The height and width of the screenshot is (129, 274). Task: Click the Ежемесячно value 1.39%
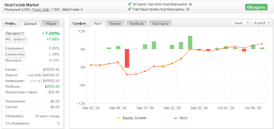click(x=54, y=54)
